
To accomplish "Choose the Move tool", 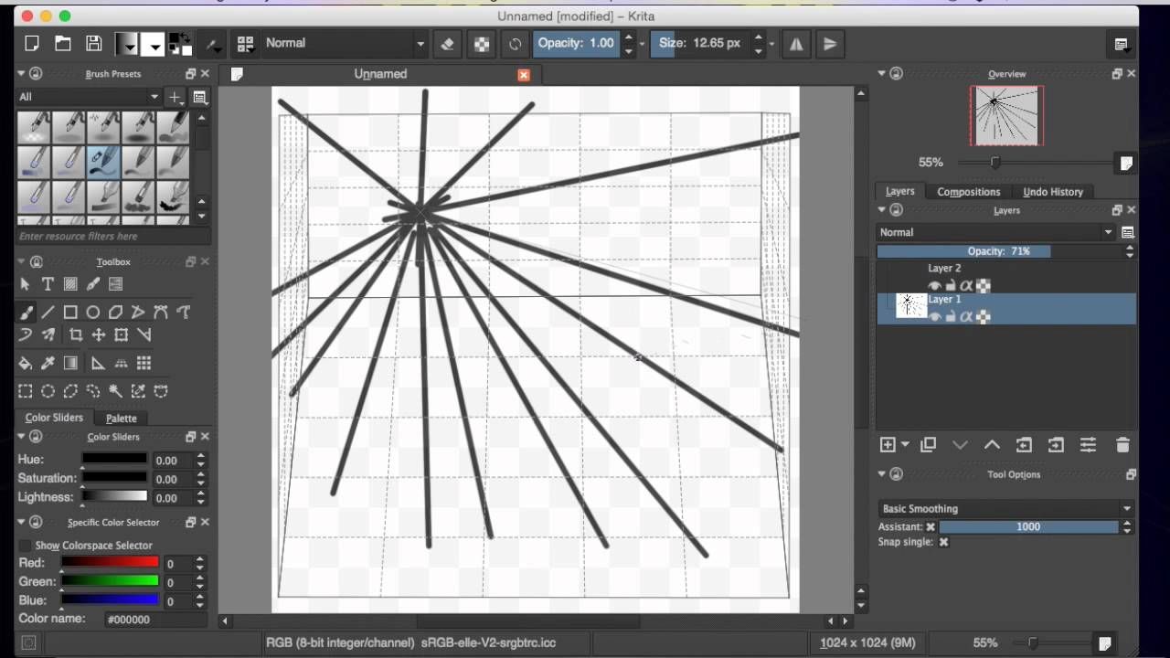I will (x=99, y=334).
